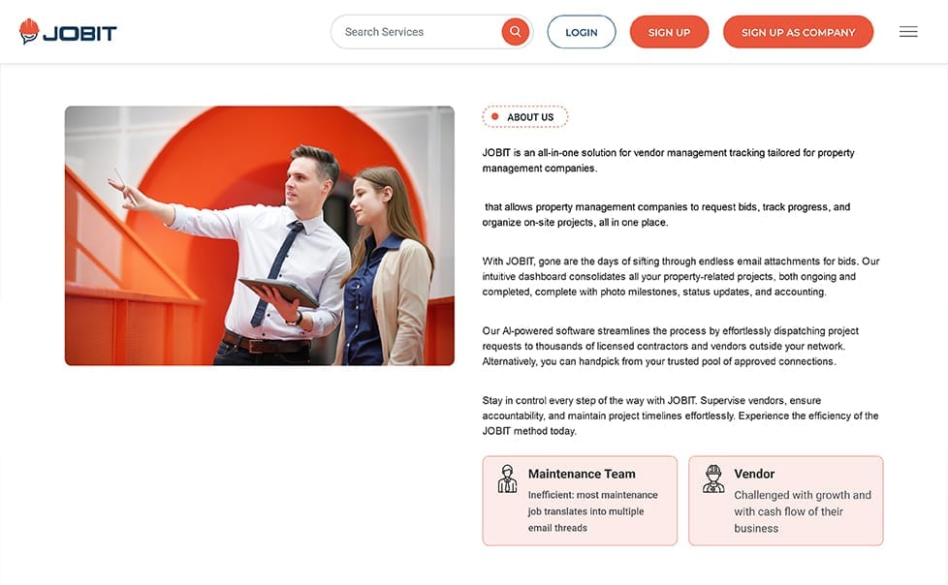Click the Vendor helmet person icon
Screen dimensions: 948x585
713,478
